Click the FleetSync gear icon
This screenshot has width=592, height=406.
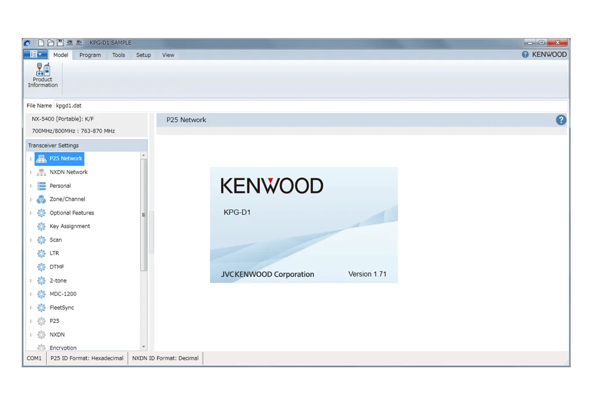click(x=42, y=307)
